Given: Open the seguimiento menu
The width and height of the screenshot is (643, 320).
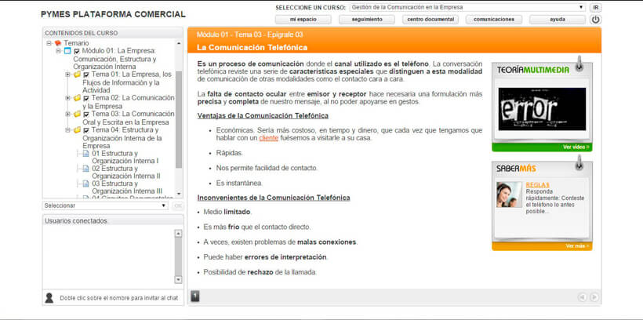Looking at the screenshot, I should tap(367, 20).
